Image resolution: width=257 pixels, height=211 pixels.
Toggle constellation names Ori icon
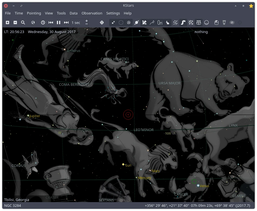pos(160,22)
